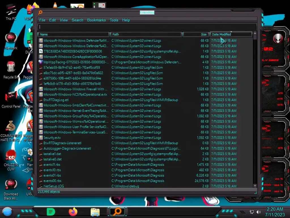Click size value 6,226 KB
Viewport: 290px width, 218px height.
202,175
